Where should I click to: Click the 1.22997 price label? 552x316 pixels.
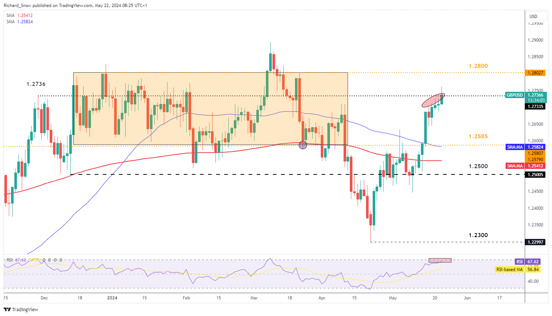(x=535, y=242)
